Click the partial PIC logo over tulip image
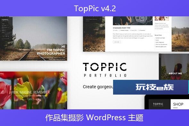 pyautogui.click(x=2, y=74)
